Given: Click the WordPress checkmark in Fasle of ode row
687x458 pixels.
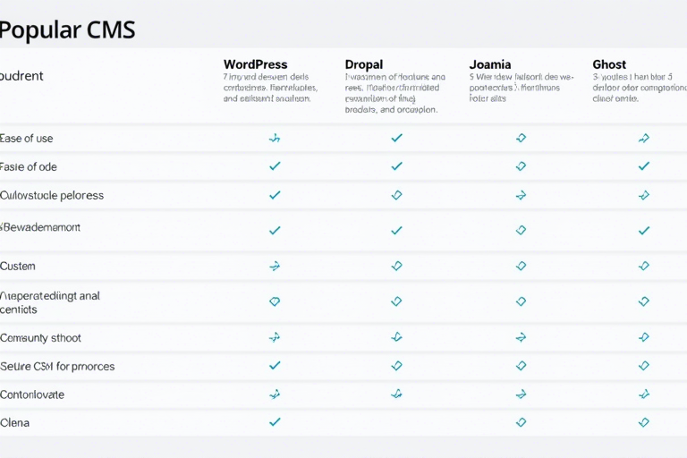Looking at the screenshot, I should click(x=275, y=166).
